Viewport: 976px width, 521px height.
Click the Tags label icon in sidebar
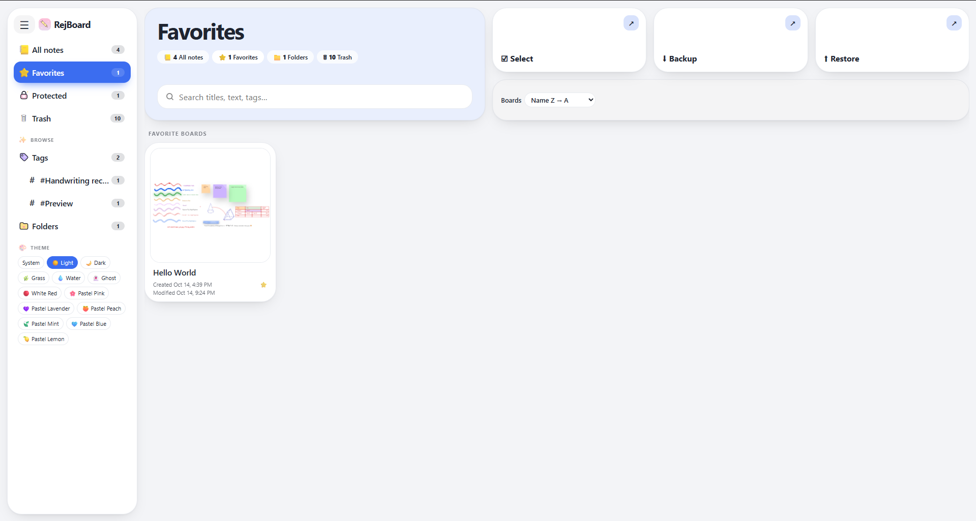pos(24,158)
